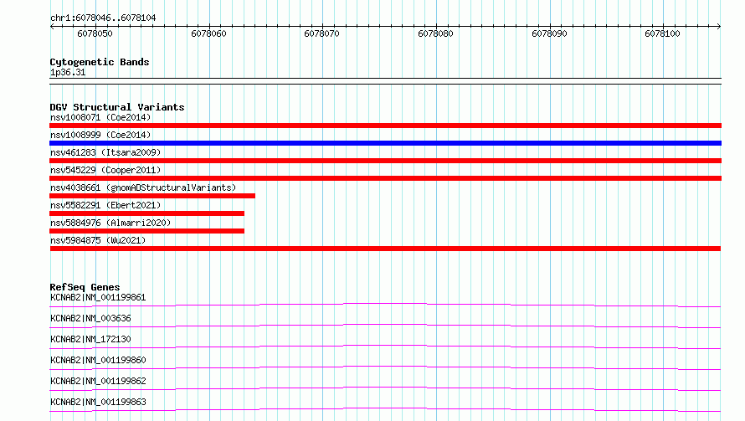Open variant nsv1008999 (Coe2014) label
The height and width of the screenshot is (421, 745).
coord(100,135)
